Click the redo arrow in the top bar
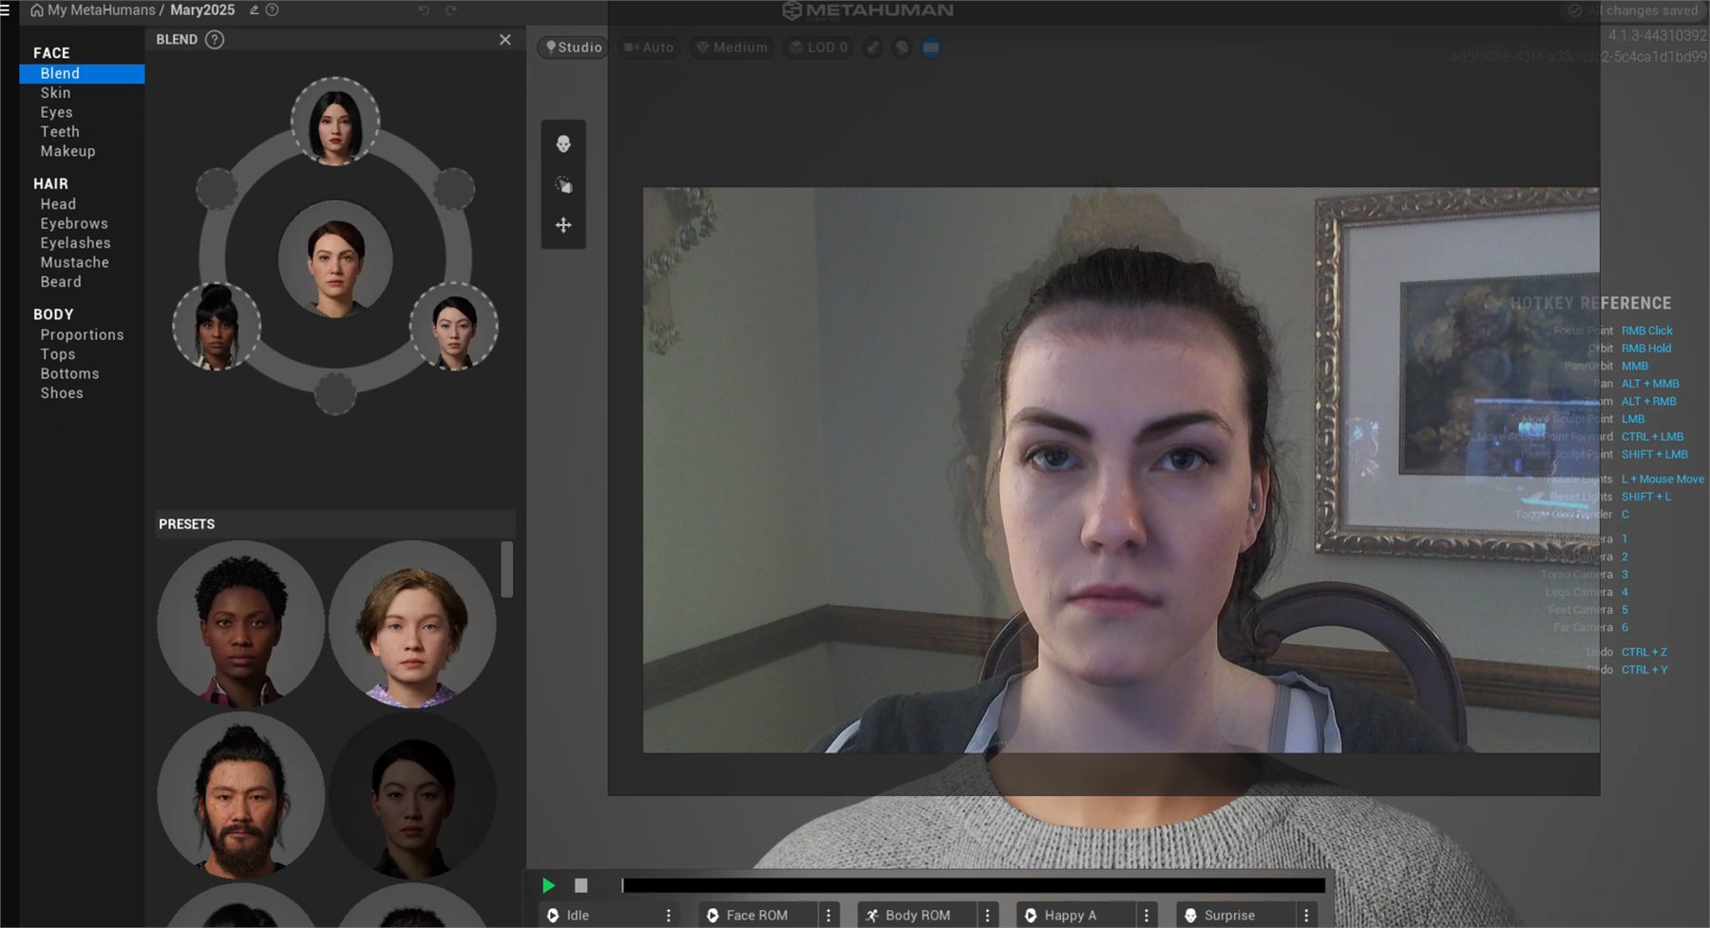Image resolution: width=1710 pixels, height=928 pixels. 451,10
